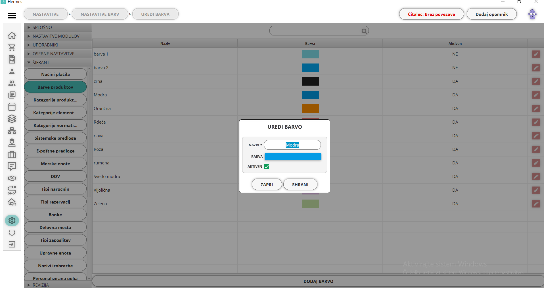544x288 pixels.
Task: Select DDV in the sidebar list
Action: 55,176
